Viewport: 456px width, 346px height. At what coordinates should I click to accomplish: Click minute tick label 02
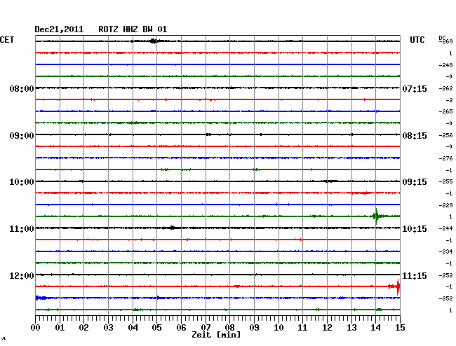click(x=83, y=328)
